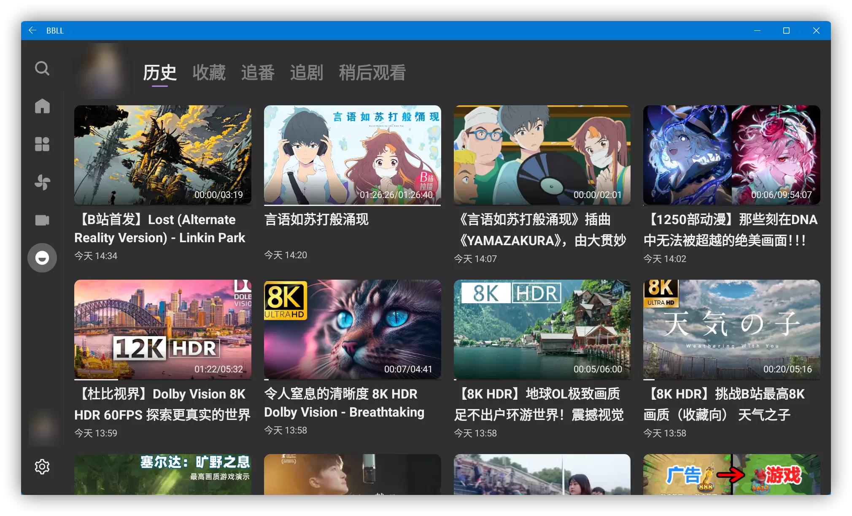Maximize the BBLL window
852x516 pixels.
[786, 30]
